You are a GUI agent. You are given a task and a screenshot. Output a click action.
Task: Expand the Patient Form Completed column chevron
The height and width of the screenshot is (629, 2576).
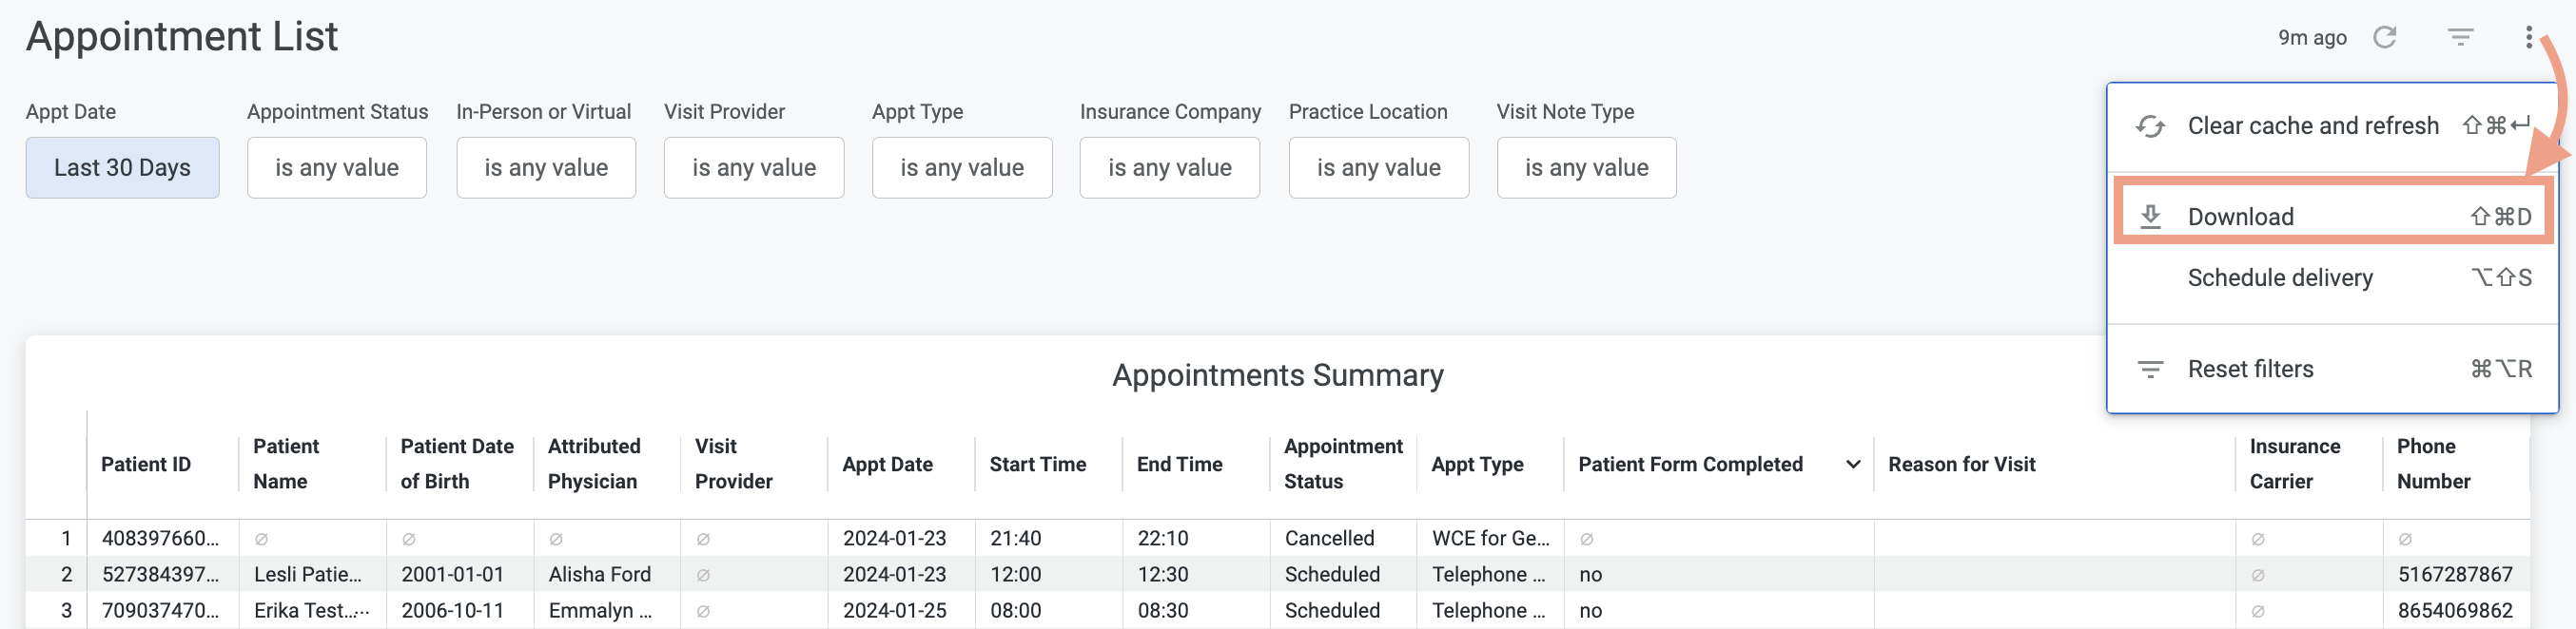pos(1853,464)
